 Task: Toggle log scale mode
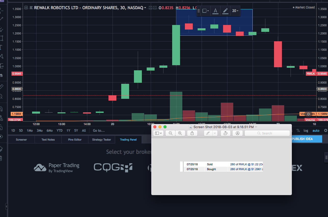[x=306, y=130]
